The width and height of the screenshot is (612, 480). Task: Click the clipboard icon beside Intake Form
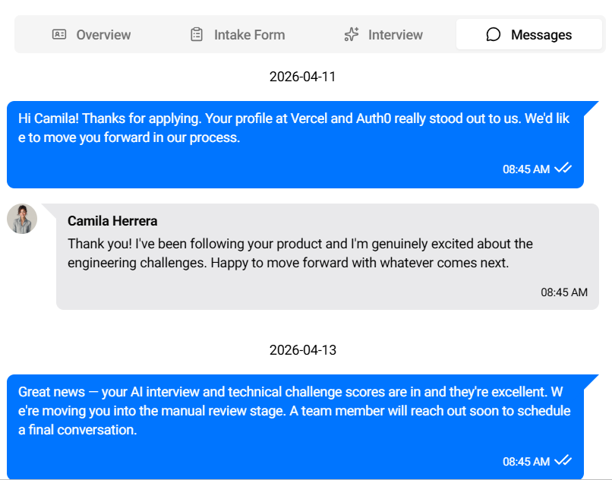[197, 34]
